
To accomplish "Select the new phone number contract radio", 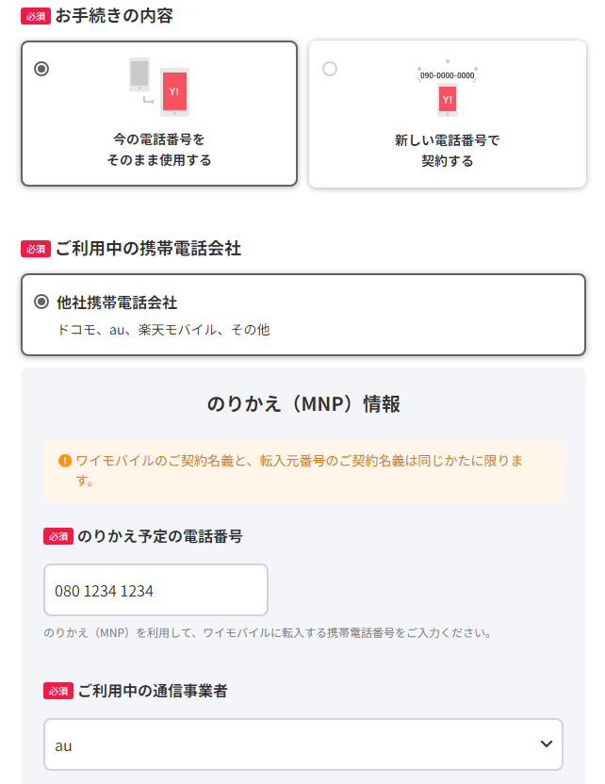I will pyautogui.click(x=330, y=69).
